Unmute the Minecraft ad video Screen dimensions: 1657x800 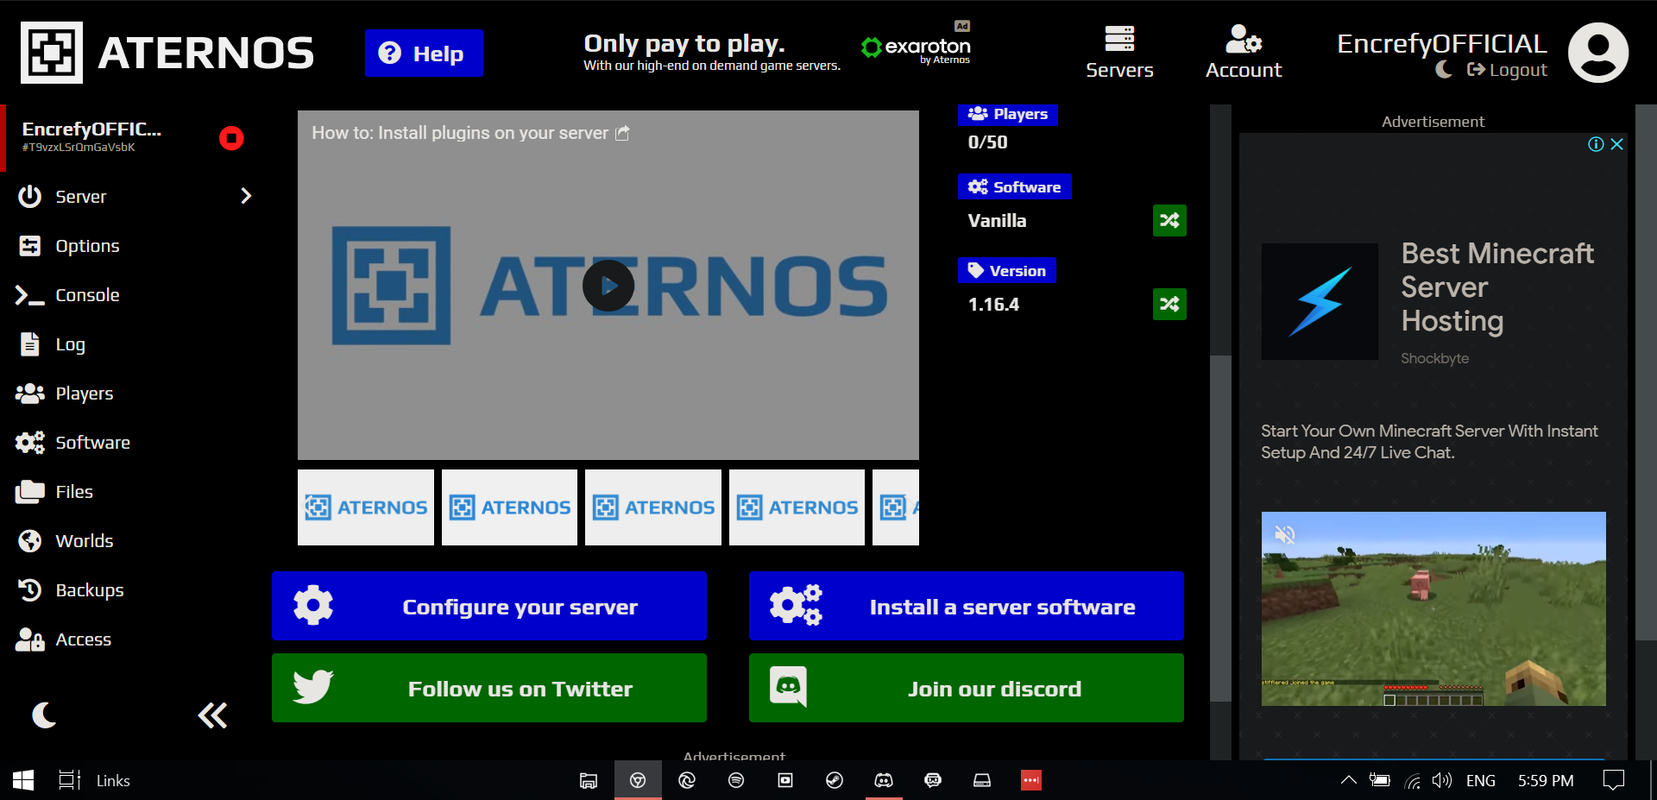click(1285, 535)
